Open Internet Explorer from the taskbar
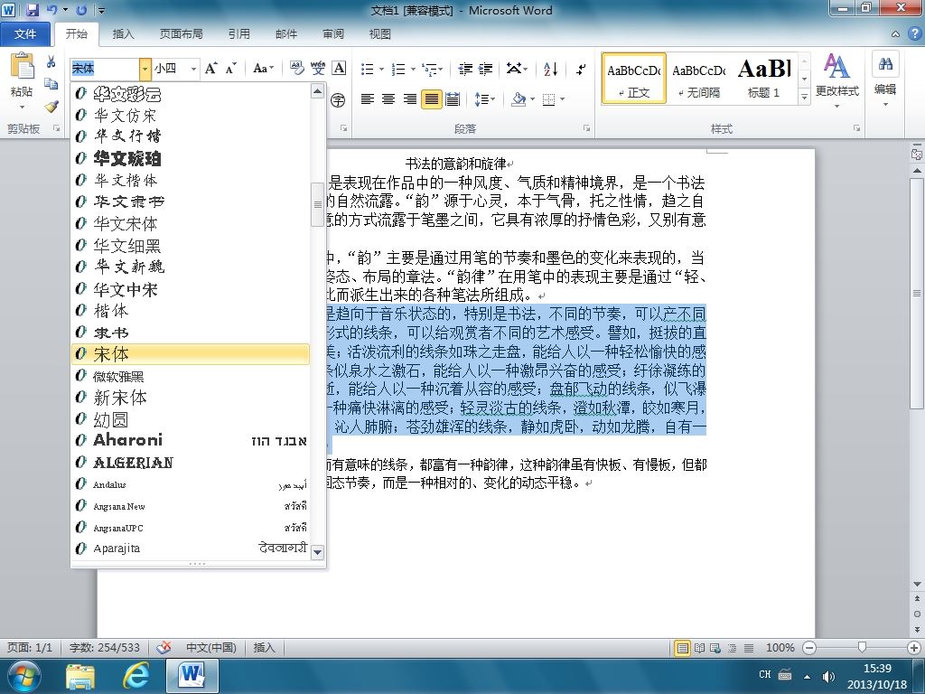 (135, 676)
